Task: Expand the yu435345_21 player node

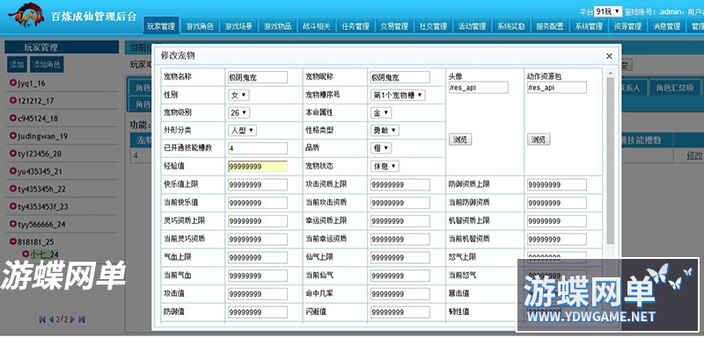Action: [x=12, y=171]
